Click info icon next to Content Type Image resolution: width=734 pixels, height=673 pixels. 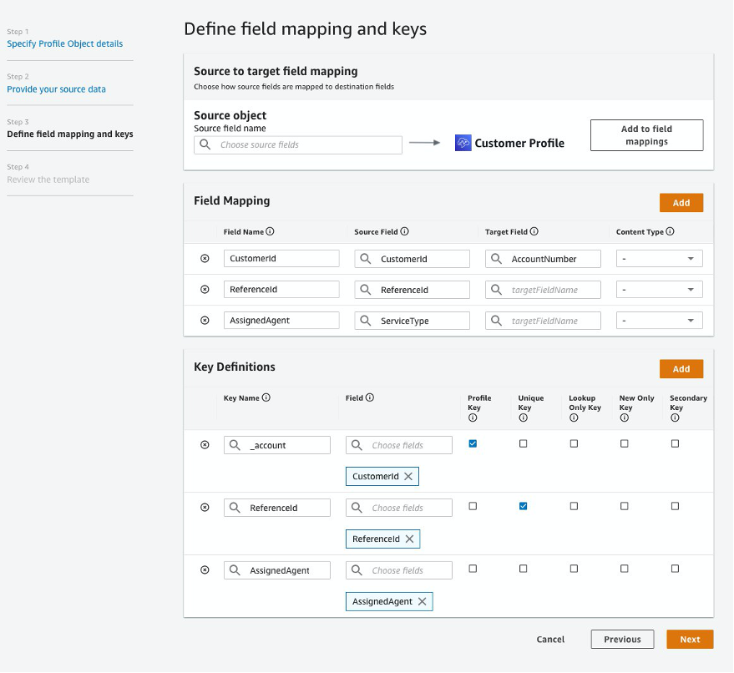click(671, 232)
